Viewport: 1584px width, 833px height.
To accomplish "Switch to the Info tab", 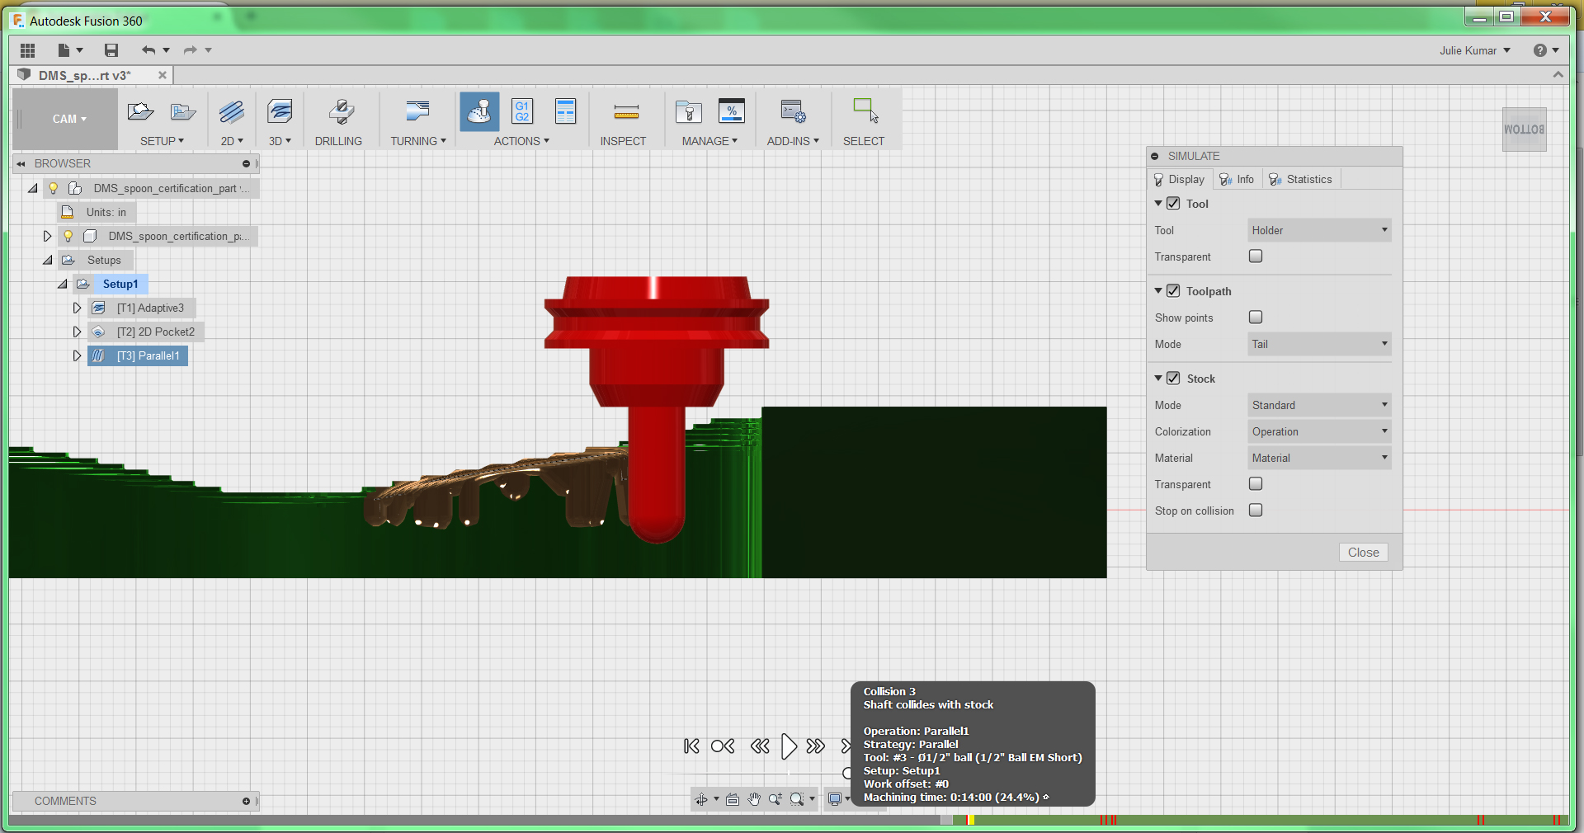I will [1237, 179].
